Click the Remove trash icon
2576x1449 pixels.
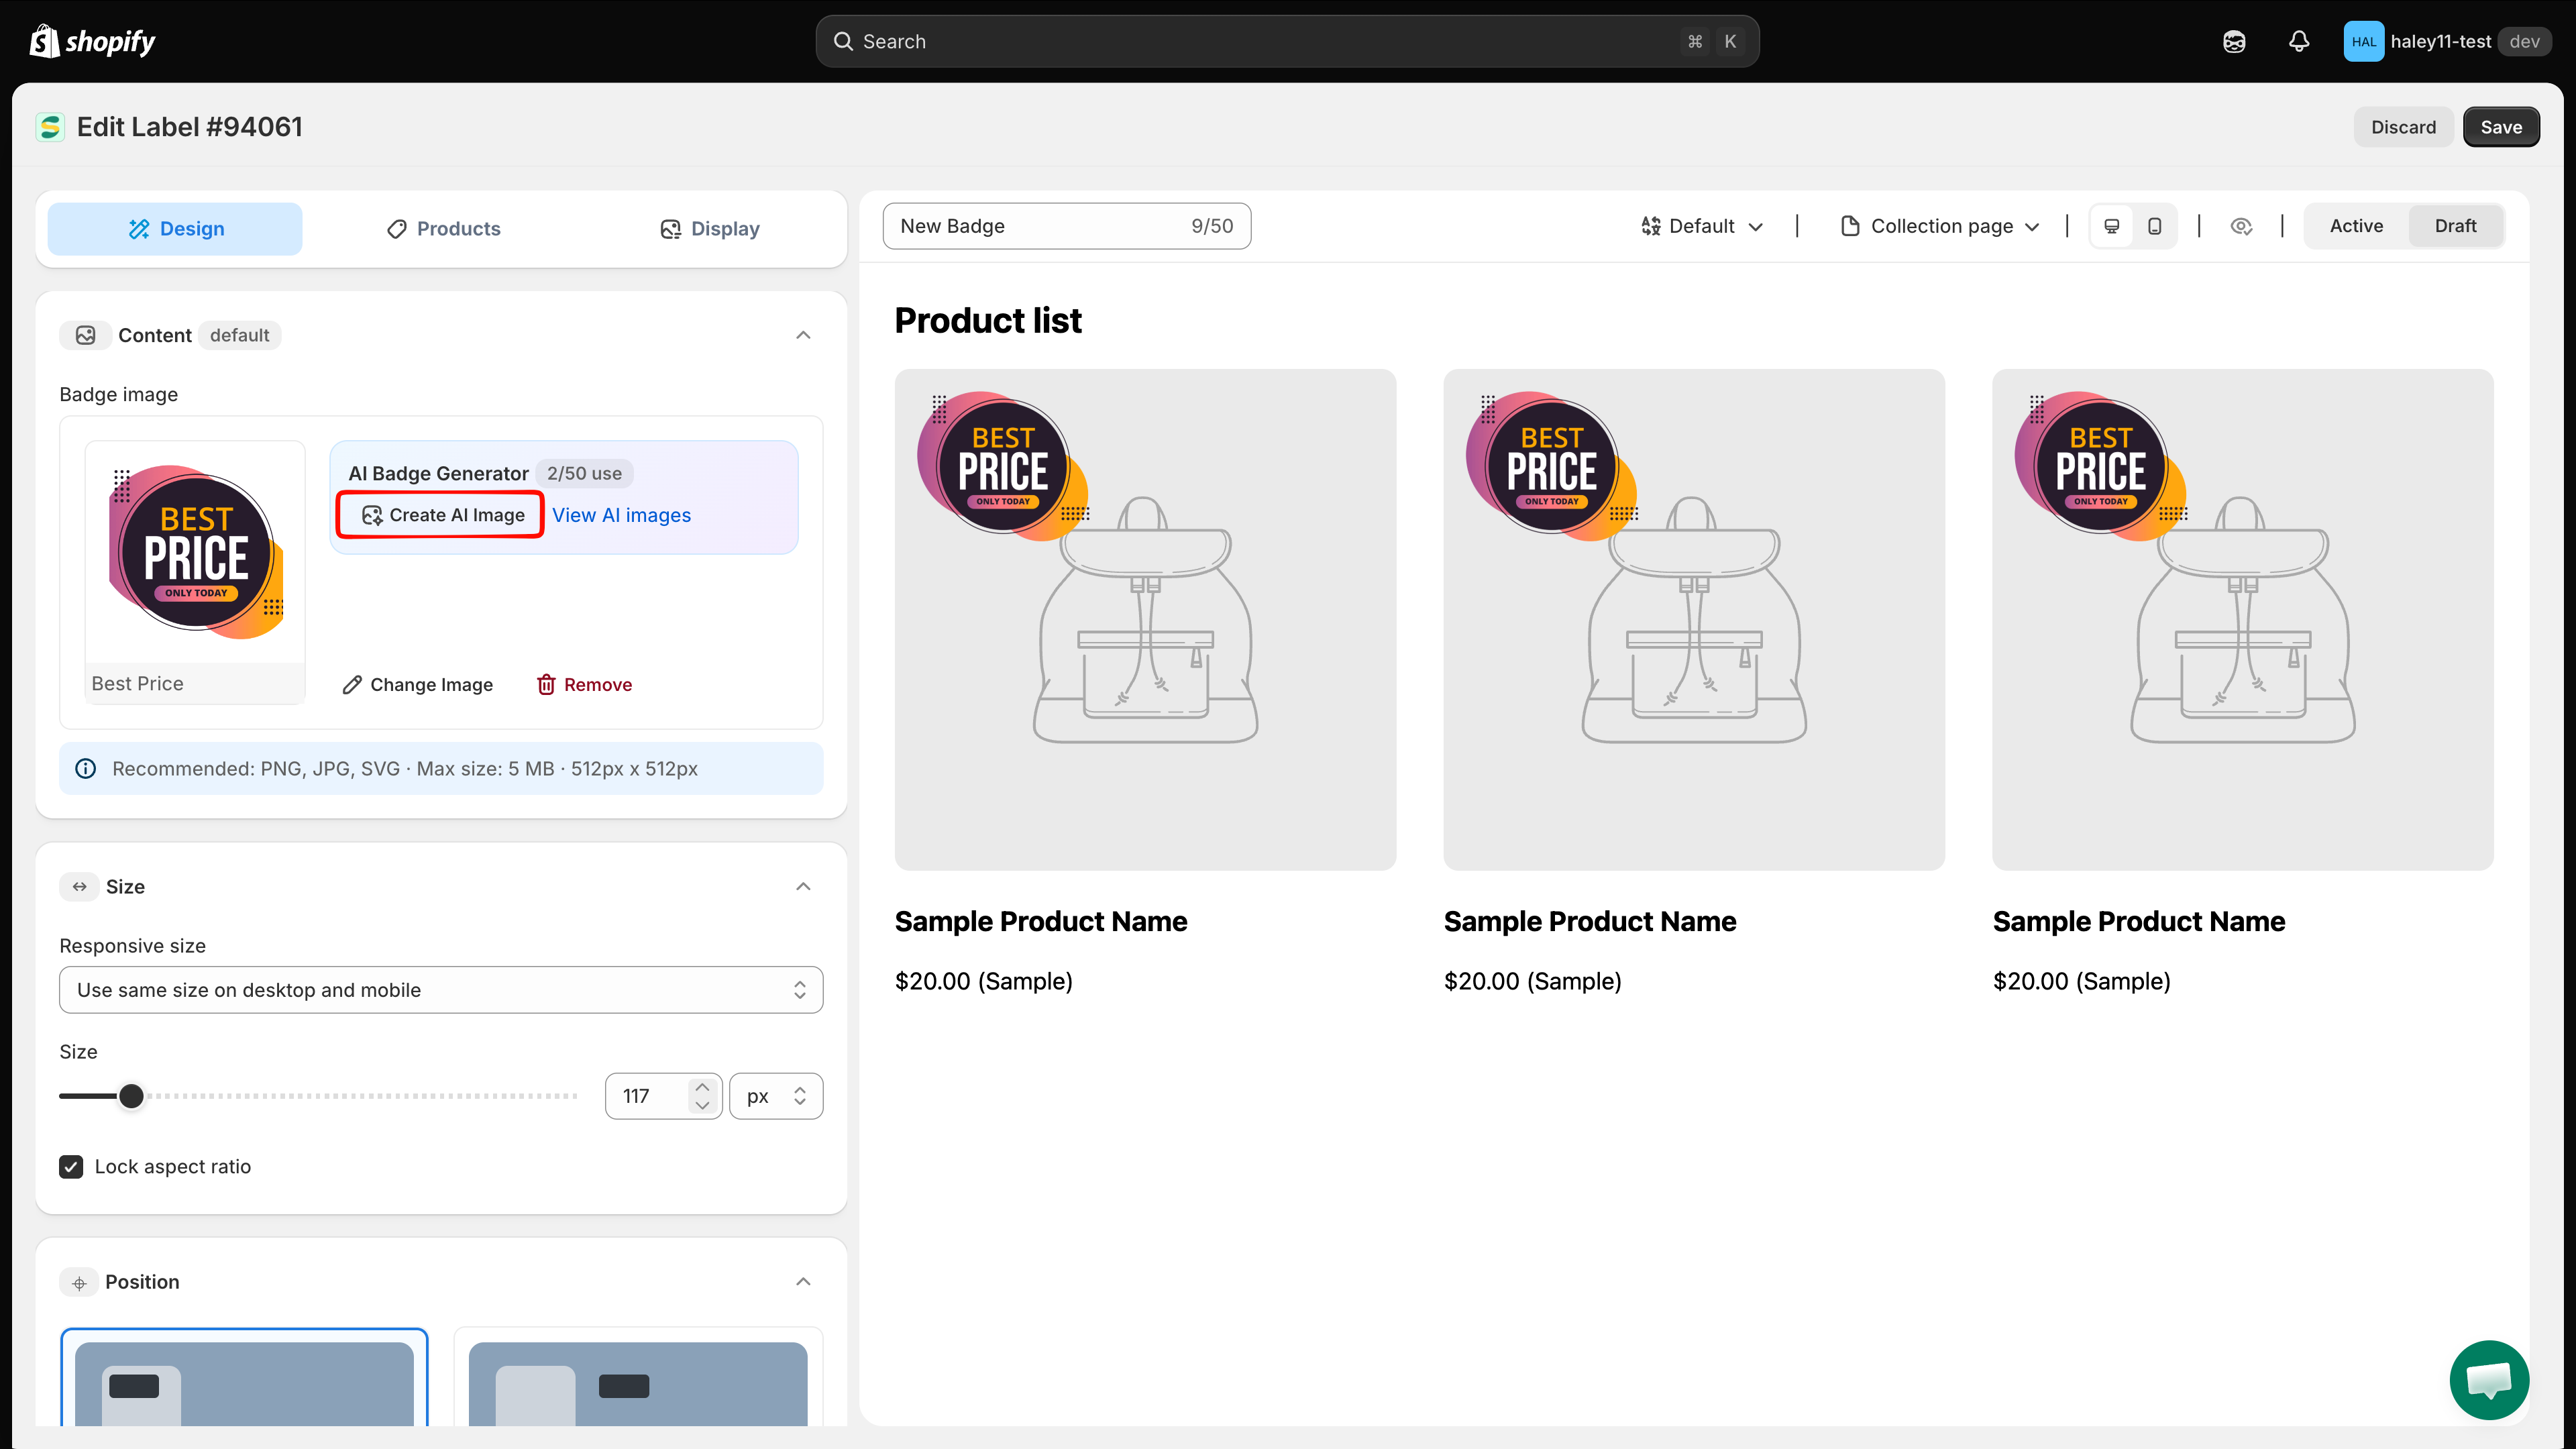[x=546, y=684]
